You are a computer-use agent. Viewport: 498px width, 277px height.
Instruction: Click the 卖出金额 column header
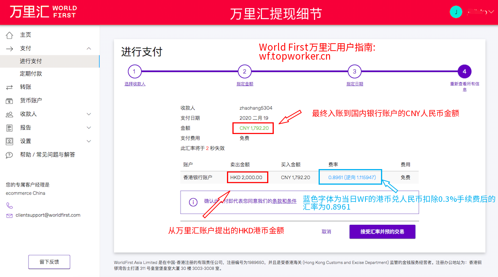240,165
